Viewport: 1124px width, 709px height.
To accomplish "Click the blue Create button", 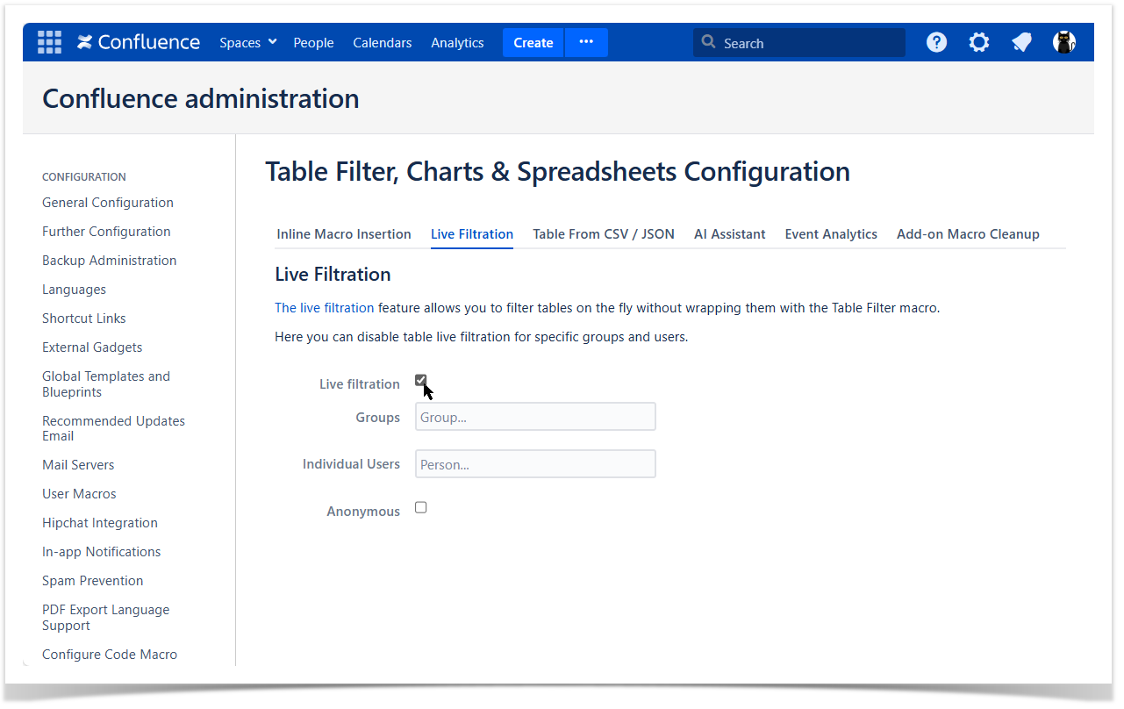I will (x=533, y=42).
